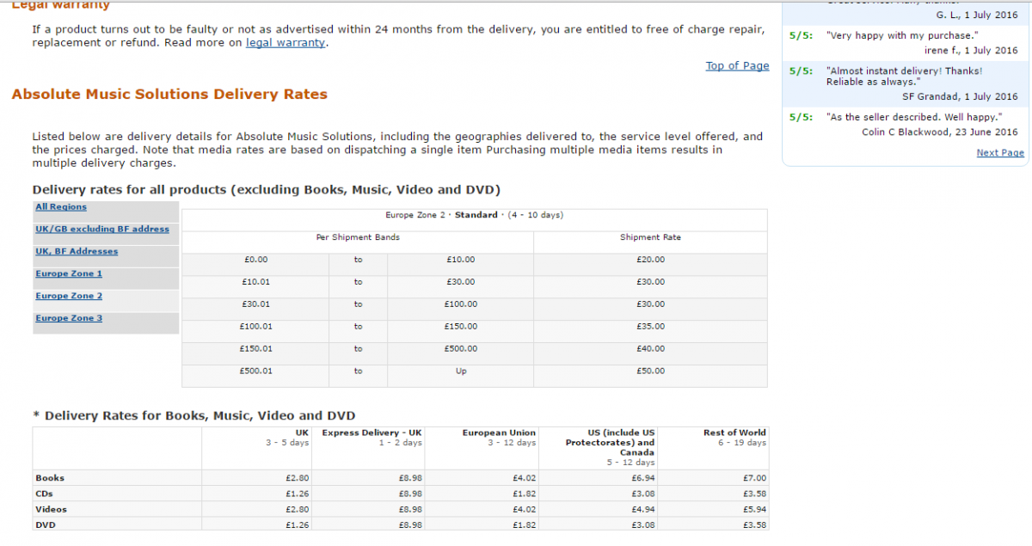The height and width of the screenshot is (546, 1032).
Task: Click the Books row label
Action: pos(50,478)
